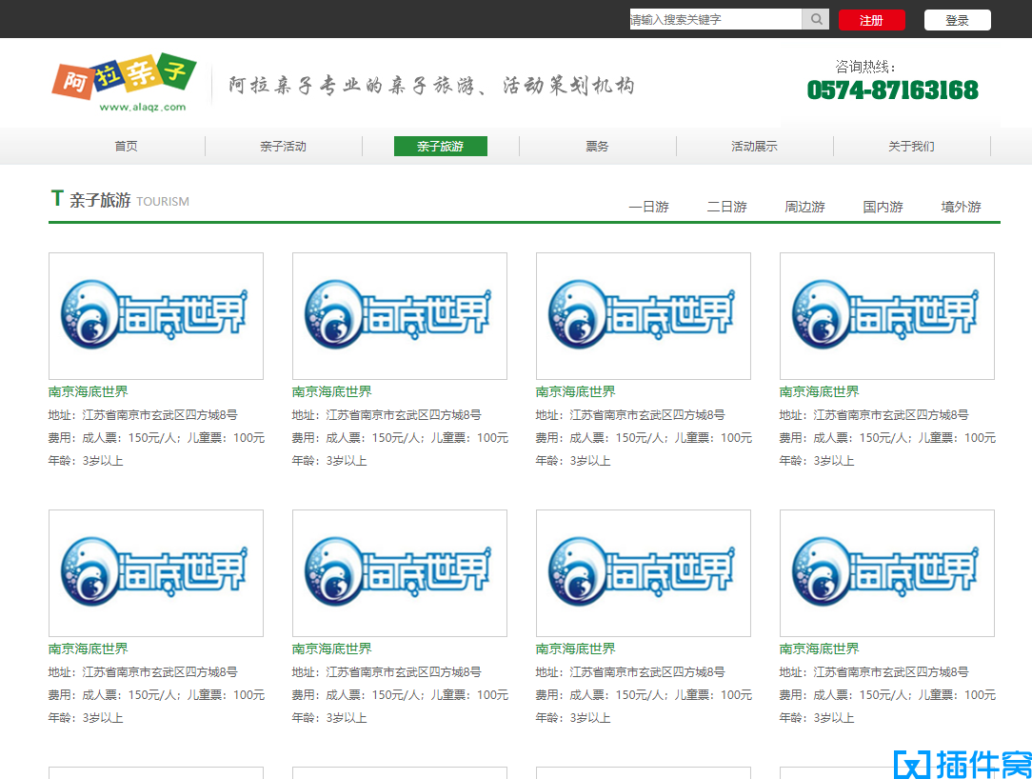The height and width of the screenshot is (779, 1032).
Task: Open the fourth 海底世界 thumbnail in second row
Action: click(886, 573)
